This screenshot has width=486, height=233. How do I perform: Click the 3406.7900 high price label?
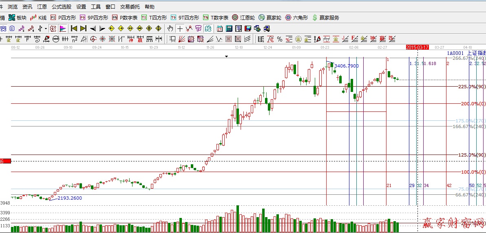347,66
